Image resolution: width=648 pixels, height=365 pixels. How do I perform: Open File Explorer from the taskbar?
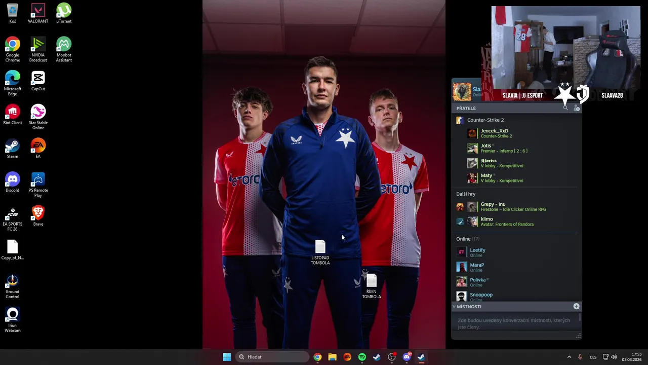[x=332, y=357]
